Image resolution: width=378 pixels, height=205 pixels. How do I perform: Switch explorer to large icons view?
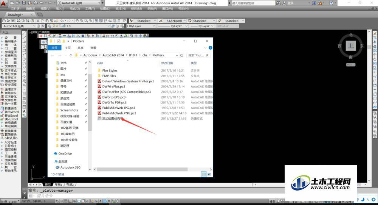209,174
